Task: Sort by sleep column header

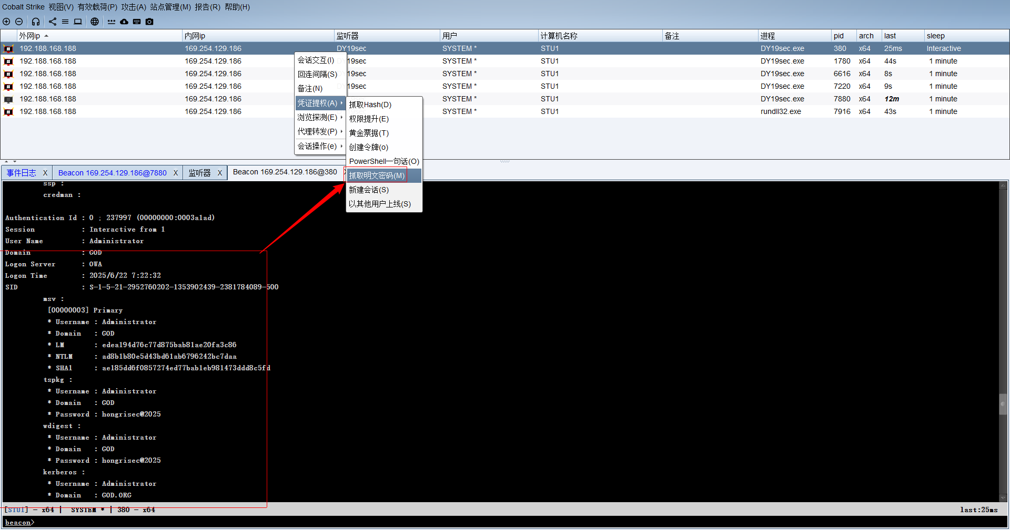Action: [x=966, y=36]
